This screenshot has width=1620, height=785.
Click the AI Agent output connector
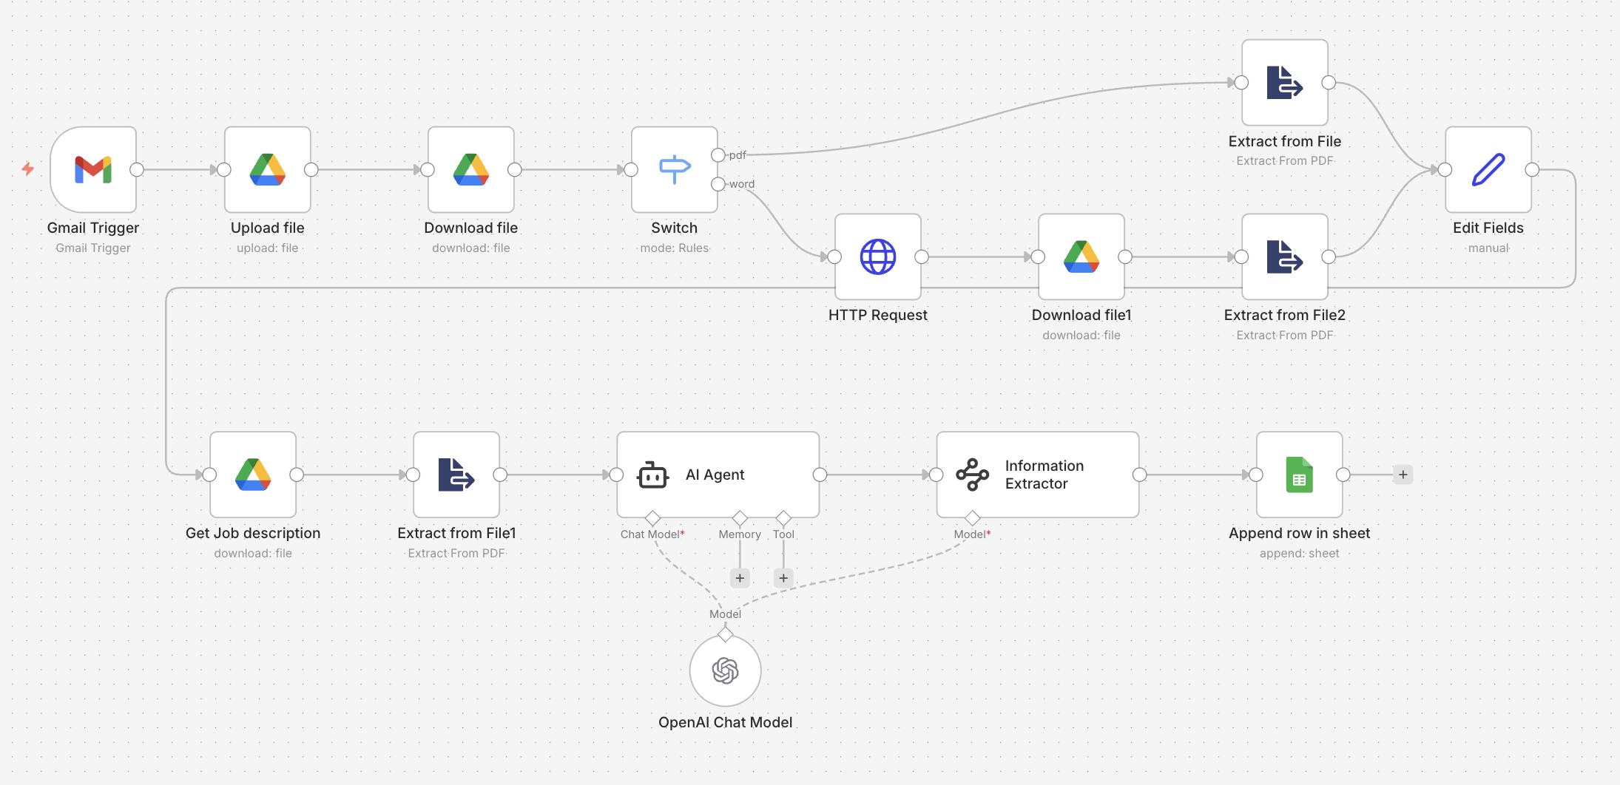pos(820,475)
